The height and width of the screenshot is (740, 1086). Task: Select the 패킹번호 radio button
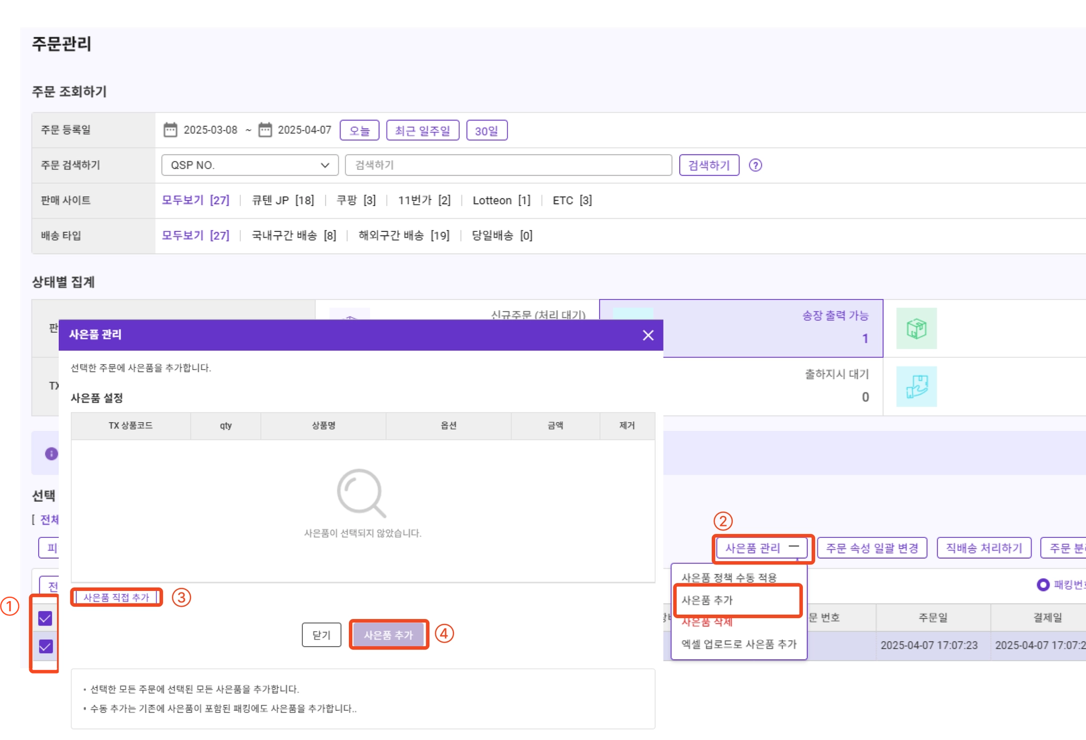(1043, 585)
